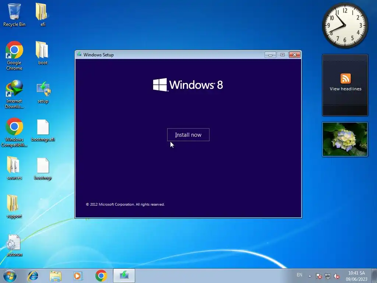Select the bootmgr.efi file icon

click(43, 130)
